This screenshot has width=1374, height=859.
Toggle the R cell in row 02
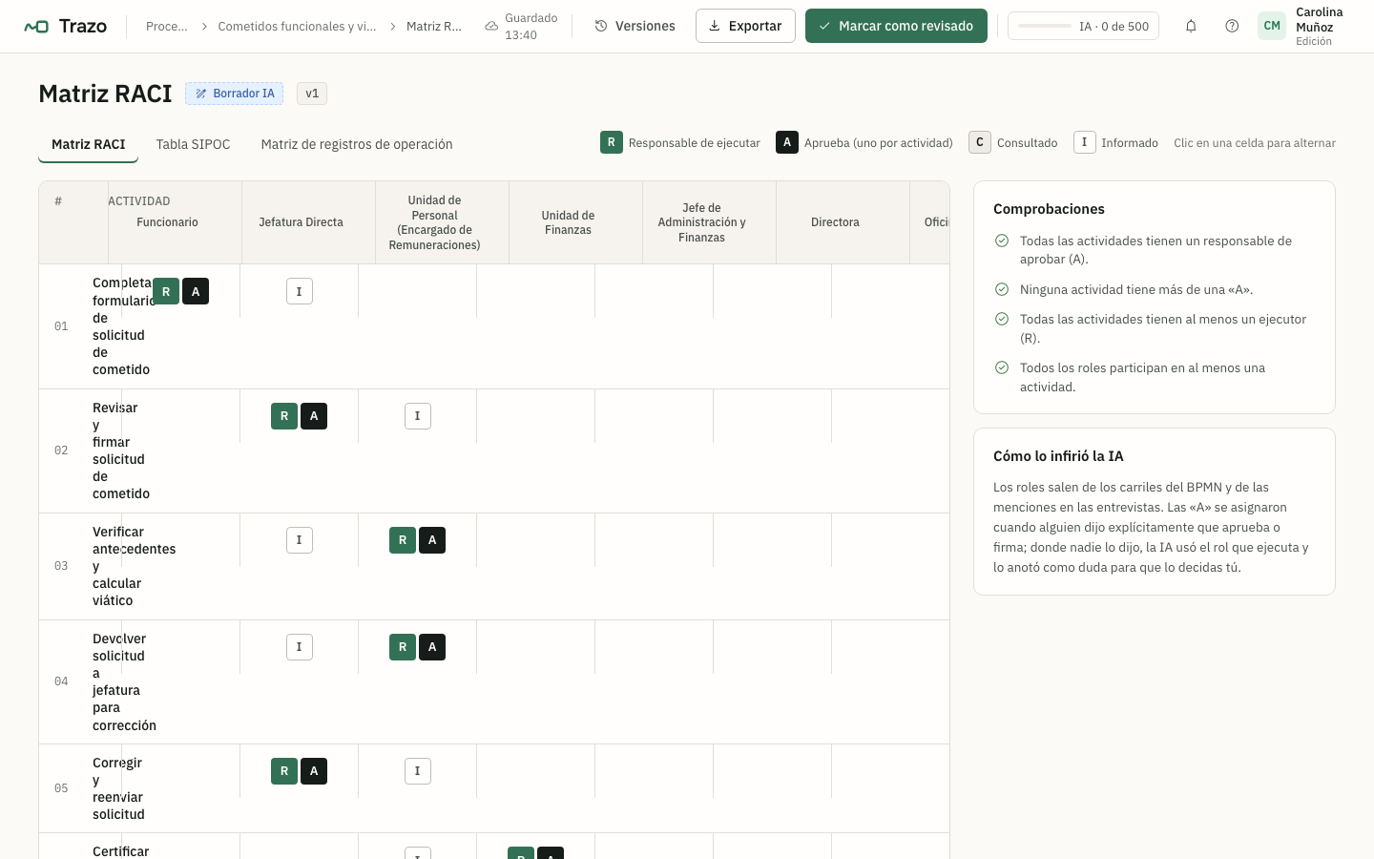coord(284,416)
